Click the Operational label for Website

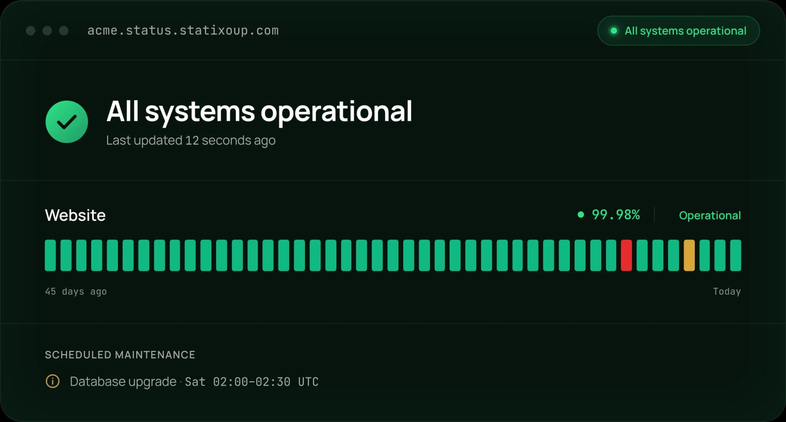click(710, 215)
